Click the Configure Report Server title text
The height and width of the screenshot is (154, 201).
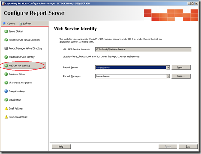point(34,13)
